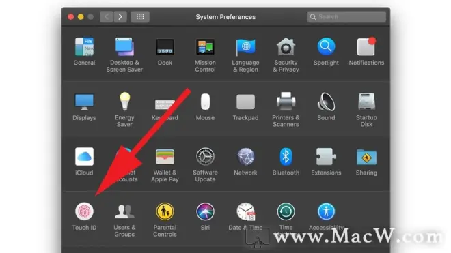Image resolution: width=451 pixels, height=253 pixels.
Task: Open Bluetooth settings
Action: click(x=286, y=157)
